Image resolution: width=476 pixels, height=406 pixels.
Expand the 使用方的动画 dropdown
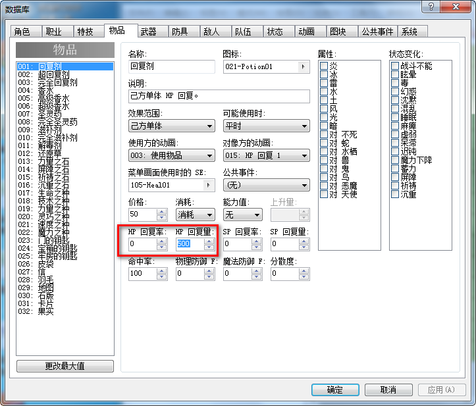[172, 156]
